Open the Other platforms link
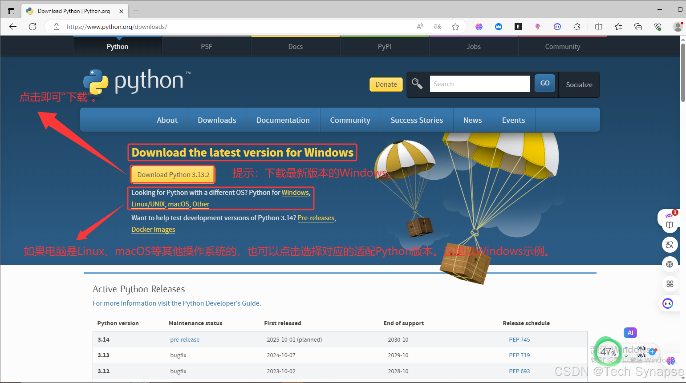The height and width of the screenshot is (383, 686). 201,204
